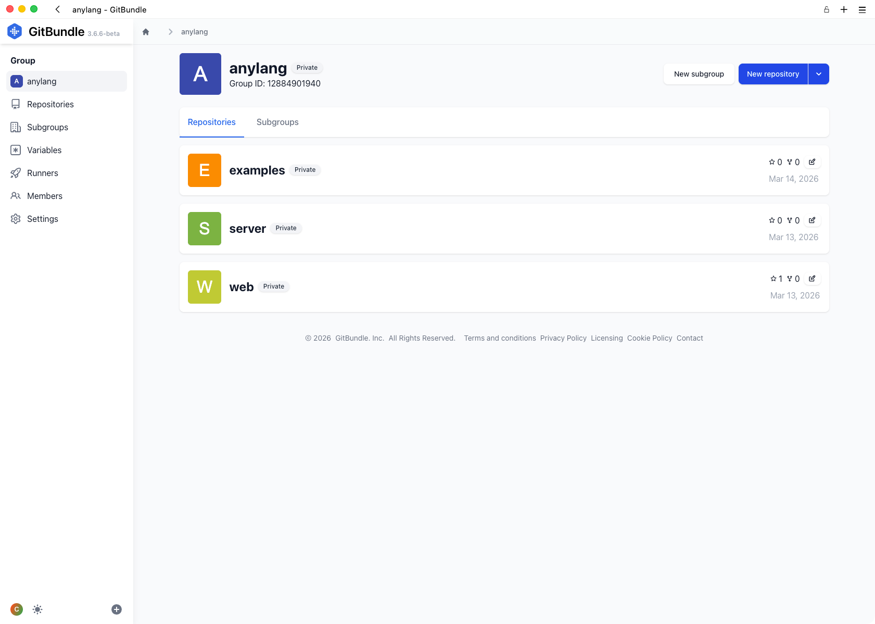Click the lock icon in title bar

(826, 9)
